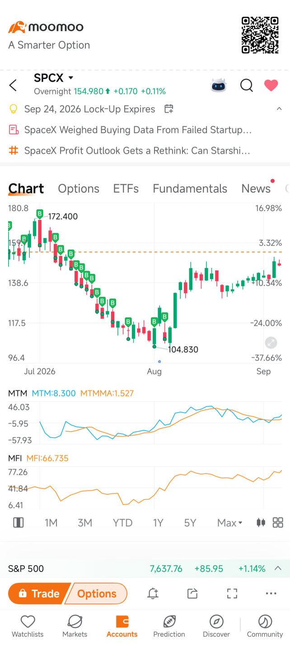
Task: Open the SPCX ticker dropdown arrow
Action: pos(71,78)
